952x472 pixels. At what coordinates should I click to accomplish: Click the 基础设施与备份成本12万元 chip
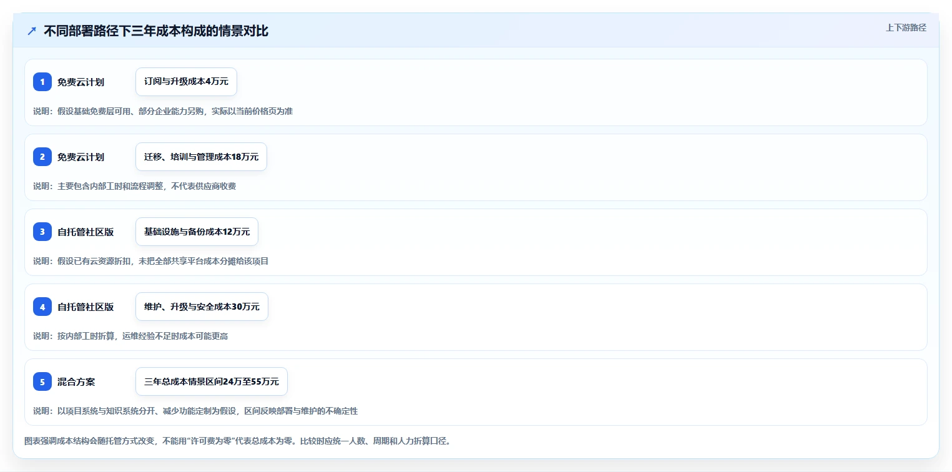tap(197, 232)
